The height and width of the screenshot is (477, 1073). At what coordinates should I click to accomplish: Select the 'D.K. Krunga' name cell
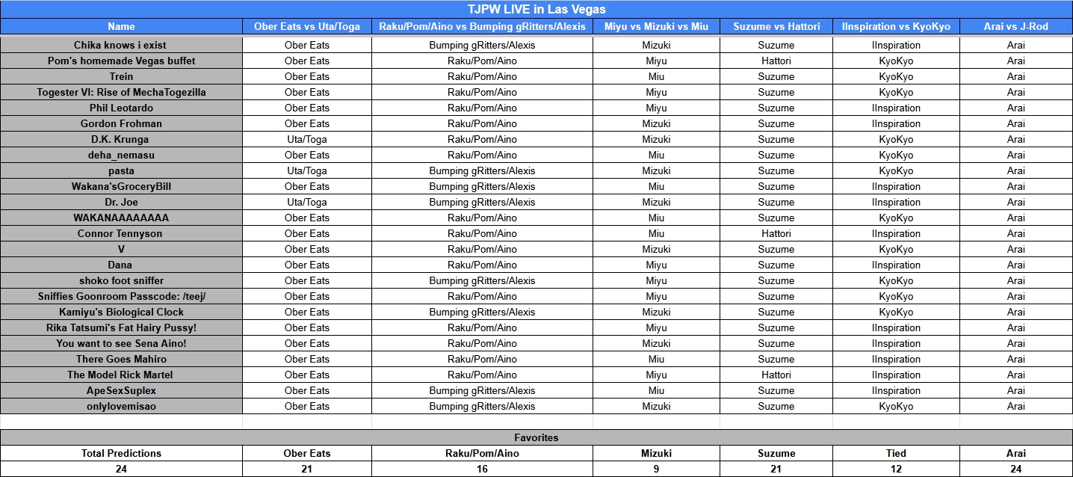[121, 139]
